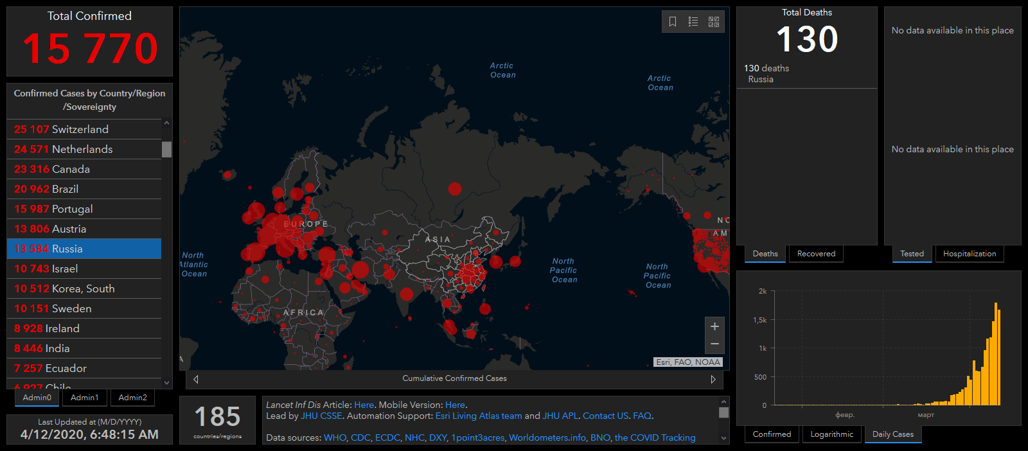Image resolution: width=1028 pixels, height=451 pixels.
Task: Show the Daily Cases chart tab
Action: pos(893,434)
